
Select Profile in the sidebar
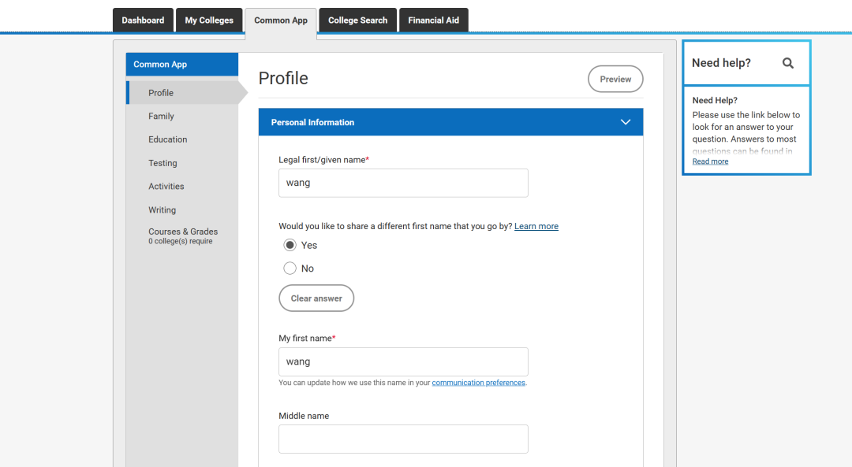[182, 93]
